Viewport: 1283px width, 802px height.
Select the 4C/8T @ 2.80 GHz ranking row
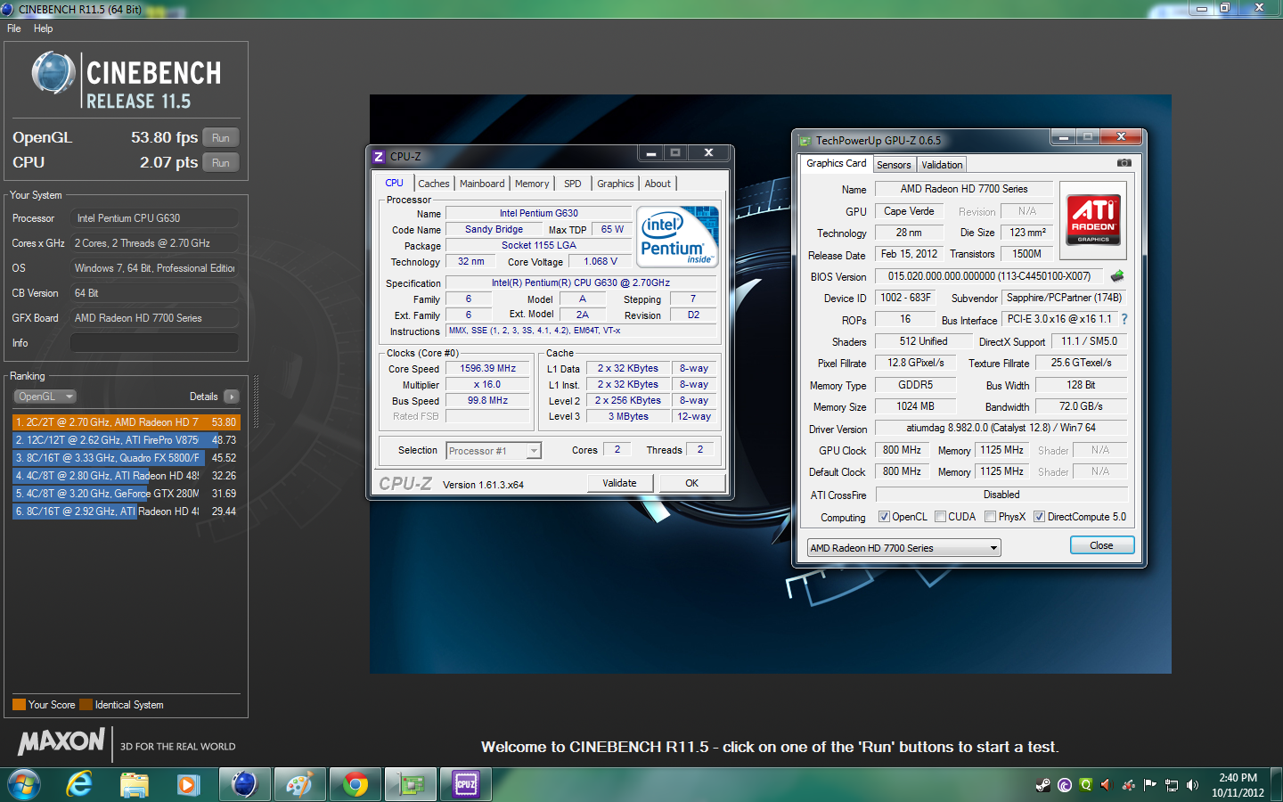[x=126, y=476]
